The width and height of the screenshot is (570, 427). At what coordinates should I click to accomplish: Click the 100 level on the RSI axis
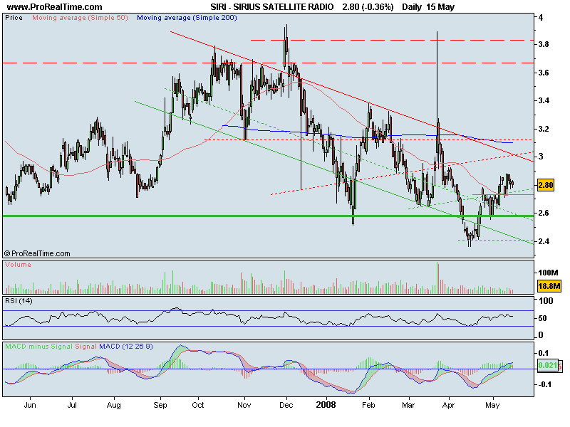[546, 300]
